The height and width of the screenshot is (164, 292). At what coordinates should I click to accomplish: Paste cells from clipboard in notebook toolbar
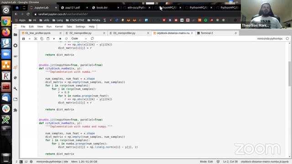(x=48, y=39)
